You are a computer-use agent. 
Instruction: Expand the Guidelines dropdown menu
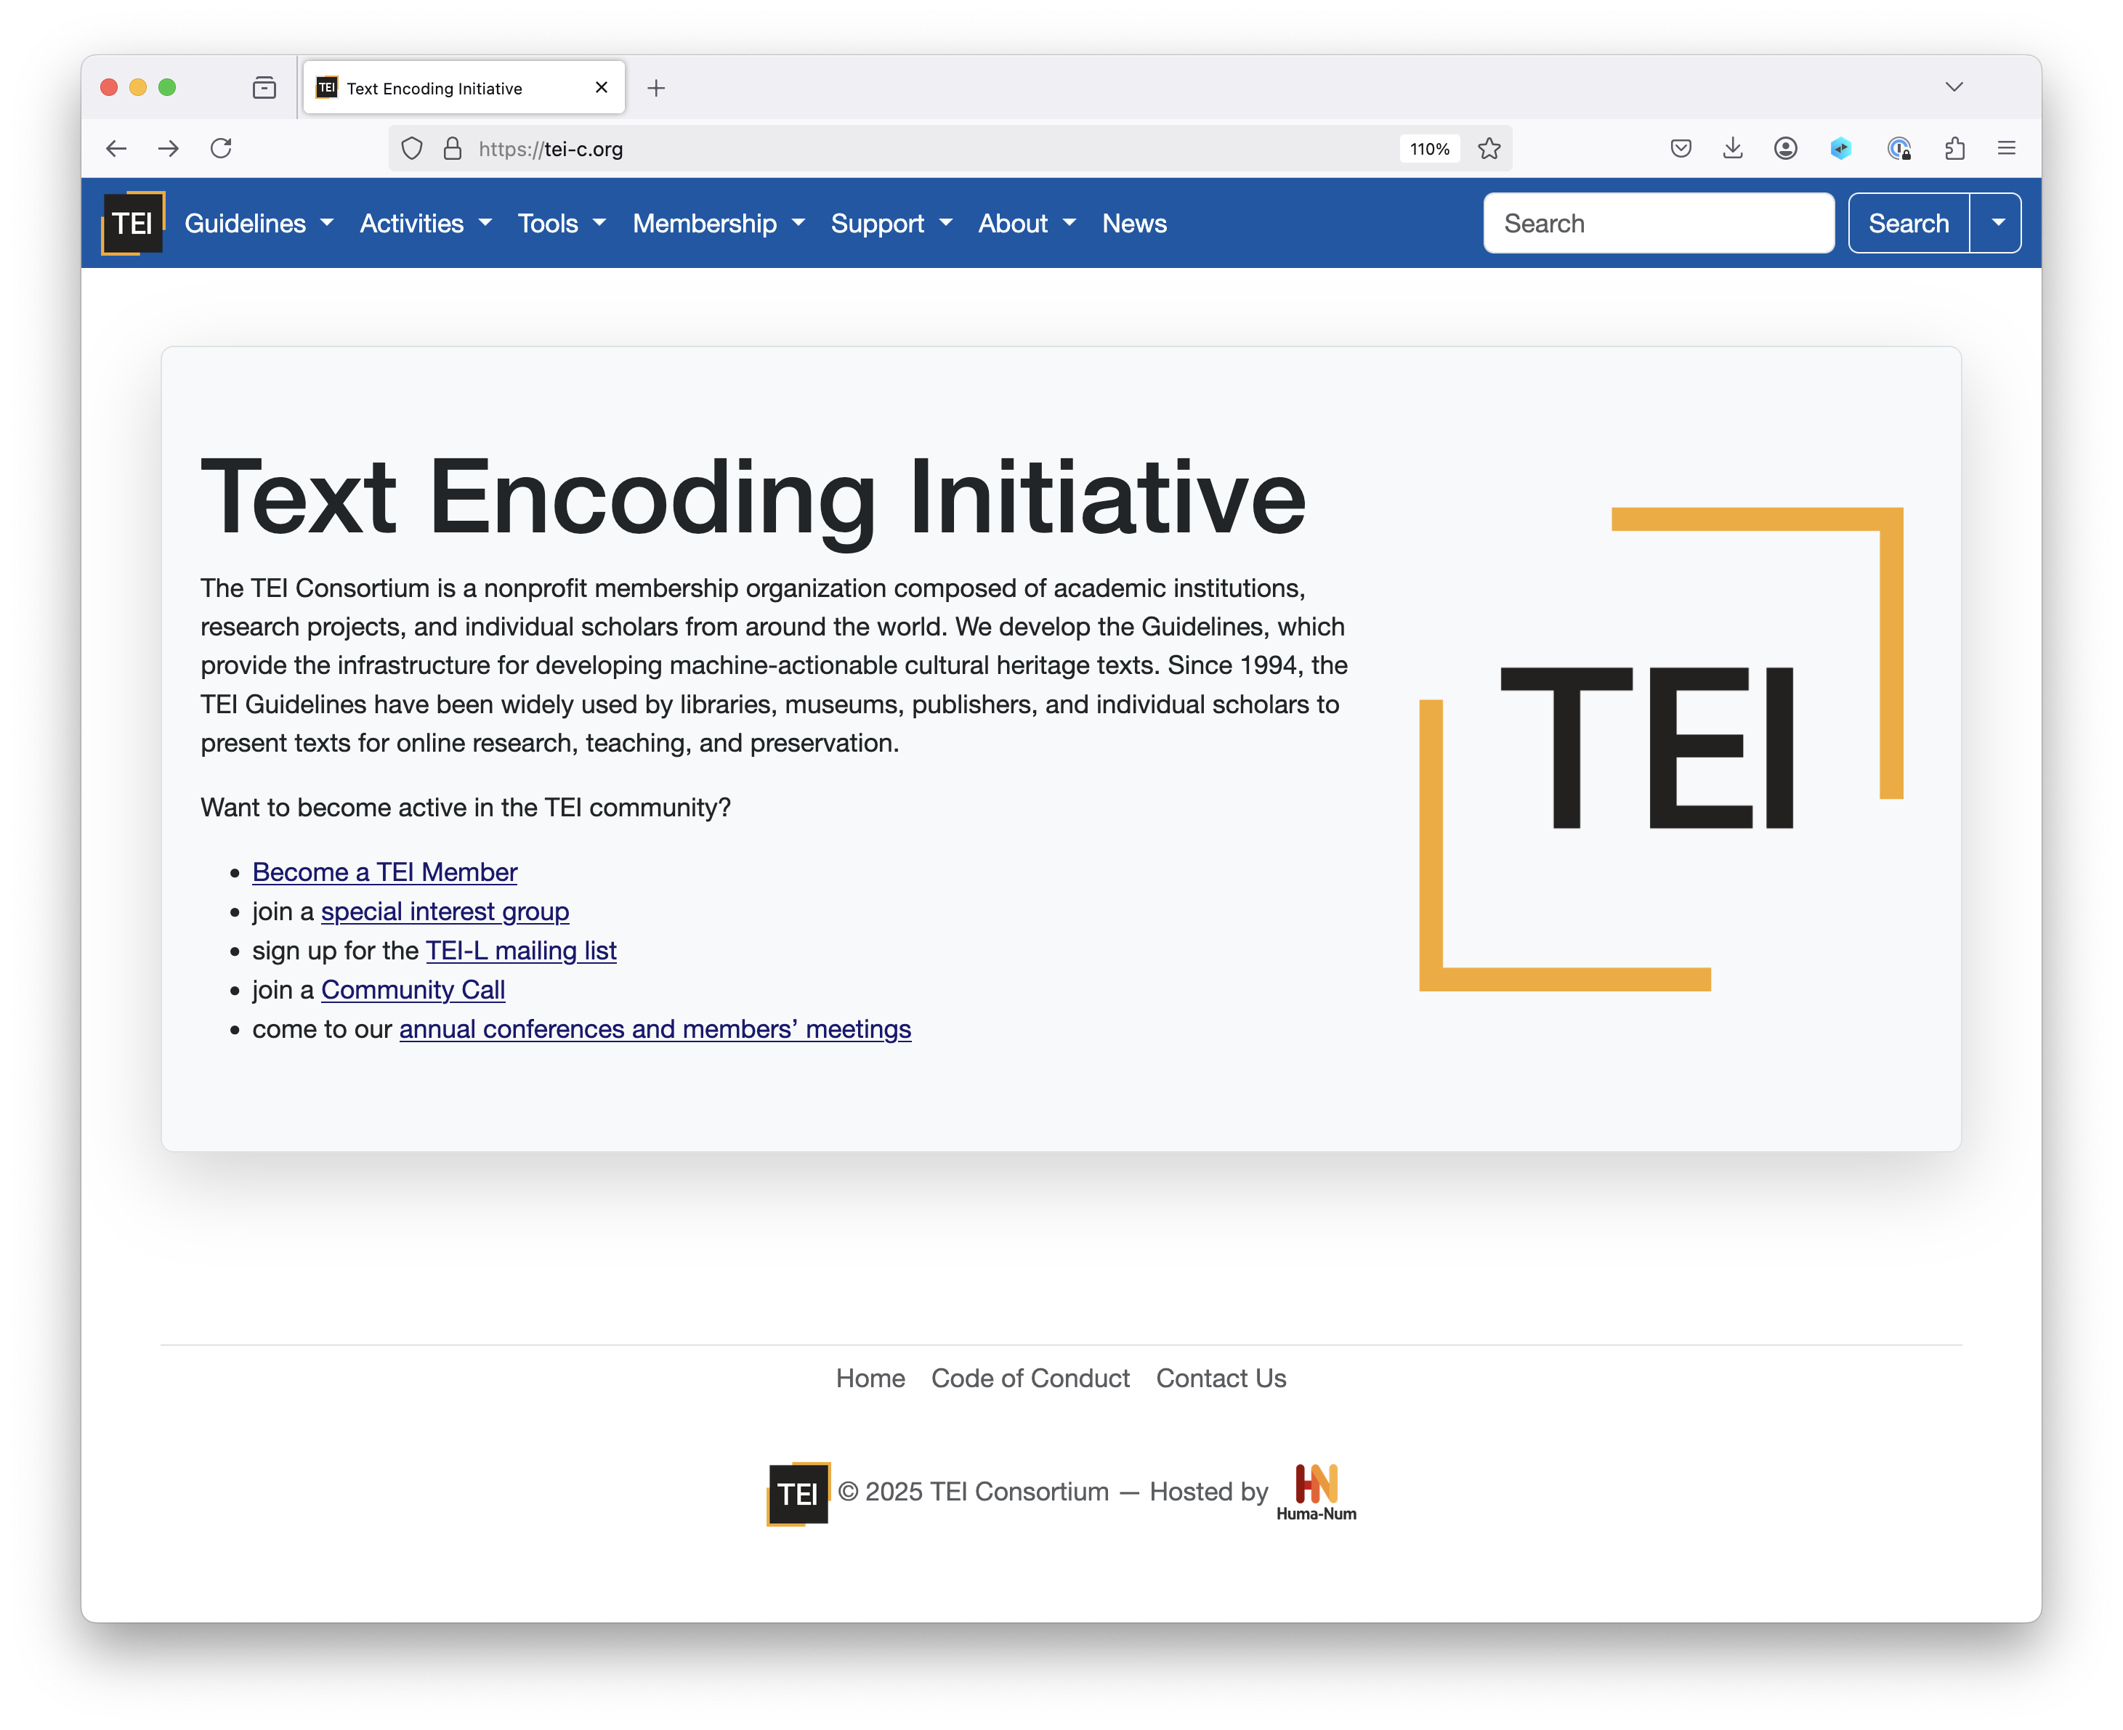(258, 223)
